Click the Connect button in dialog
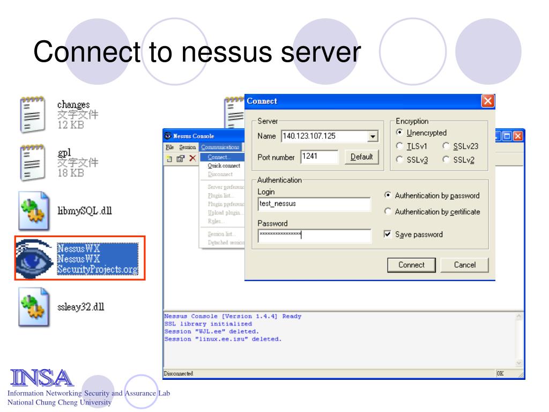Viewport: 549px width, 412px height. coord(411,265)
